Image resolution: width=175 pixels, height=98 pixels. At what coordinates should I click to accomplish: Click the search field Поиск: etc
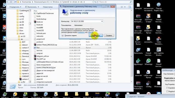[x=115, y=2]
